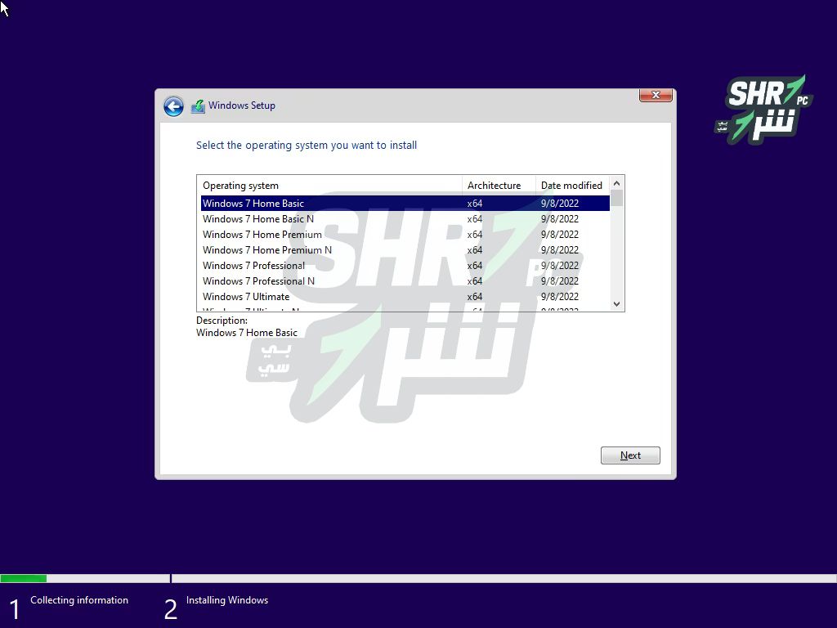This screenshot has height=628, width=837.
Task: Click x64 cell of Windows 7 Home Premium
Action: (x=475, y=235)
